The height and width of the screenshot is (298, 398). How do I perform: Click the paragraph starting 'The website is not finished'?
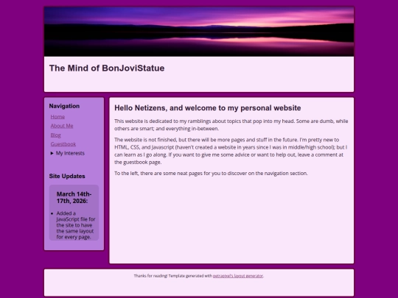click(x=231, y=151)
